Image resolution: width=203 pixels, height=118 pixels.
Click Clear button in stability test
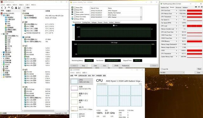point(95,66)
